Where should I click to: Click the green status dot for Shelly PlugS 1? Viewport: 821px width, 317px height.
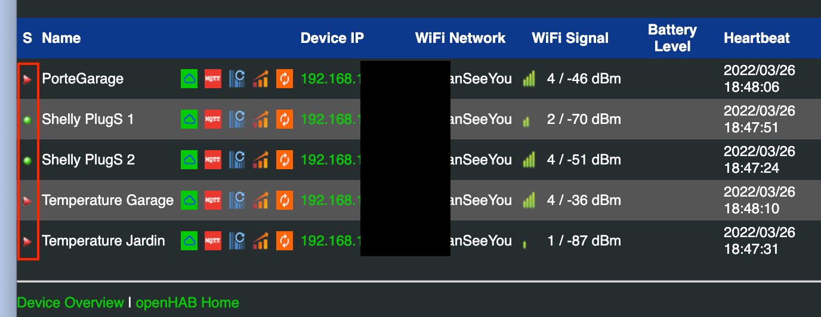[x=27, y=120]
